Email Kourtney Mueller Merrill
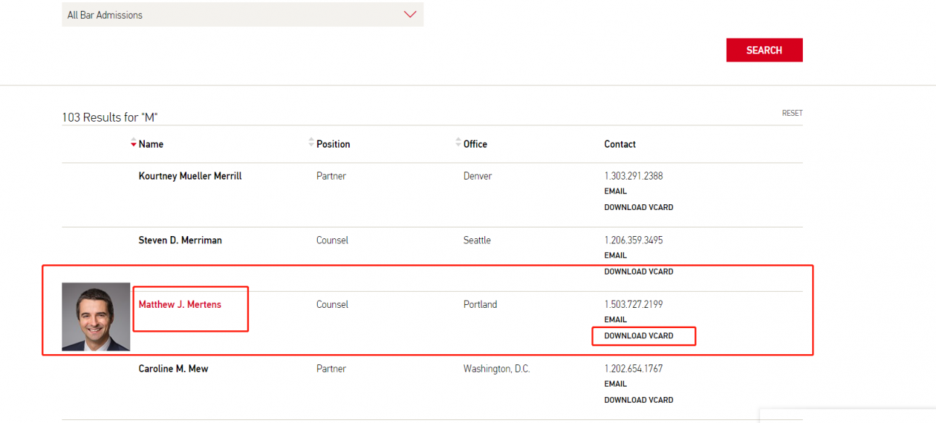 (x=615, y=191)
